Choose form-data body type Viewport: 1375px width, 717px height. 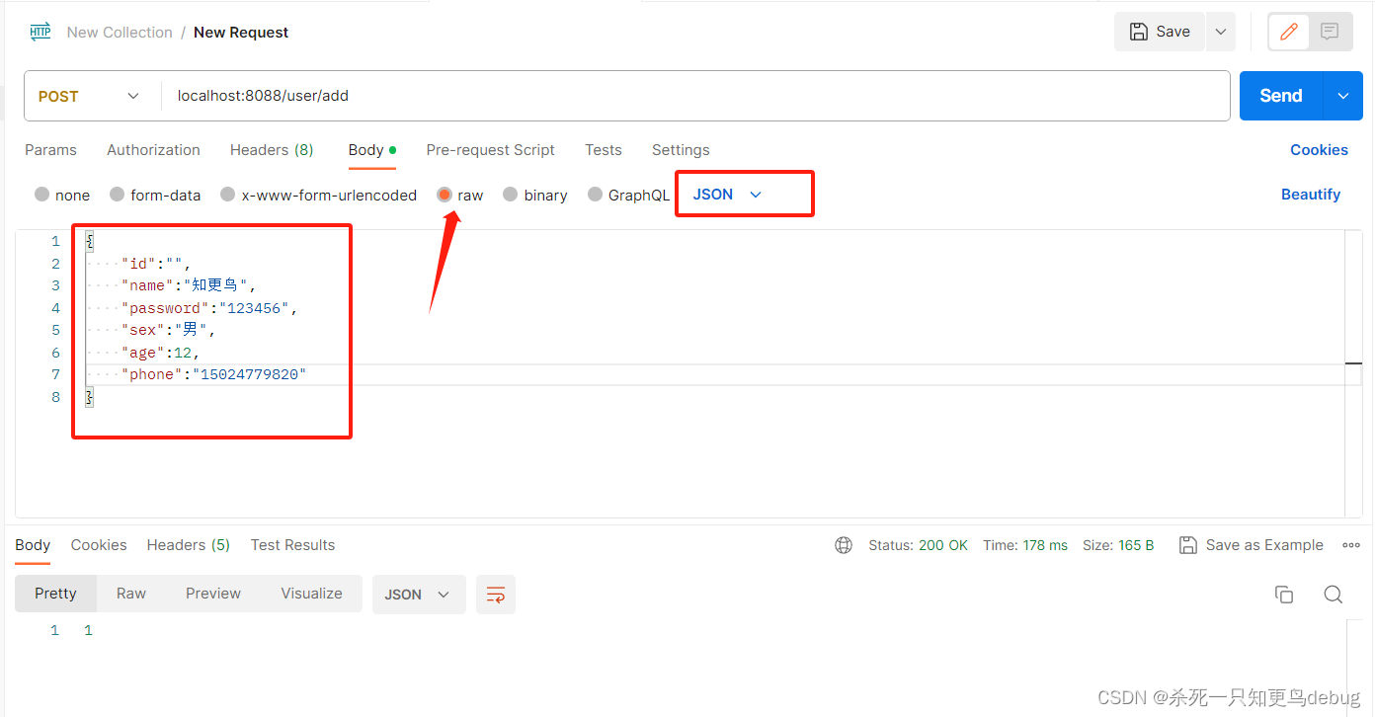[119, 195]
